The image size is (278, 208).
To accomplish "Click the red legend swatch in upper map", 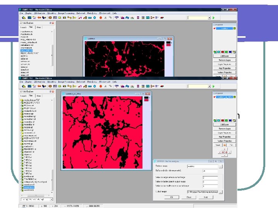I will (x=168, y=45).
